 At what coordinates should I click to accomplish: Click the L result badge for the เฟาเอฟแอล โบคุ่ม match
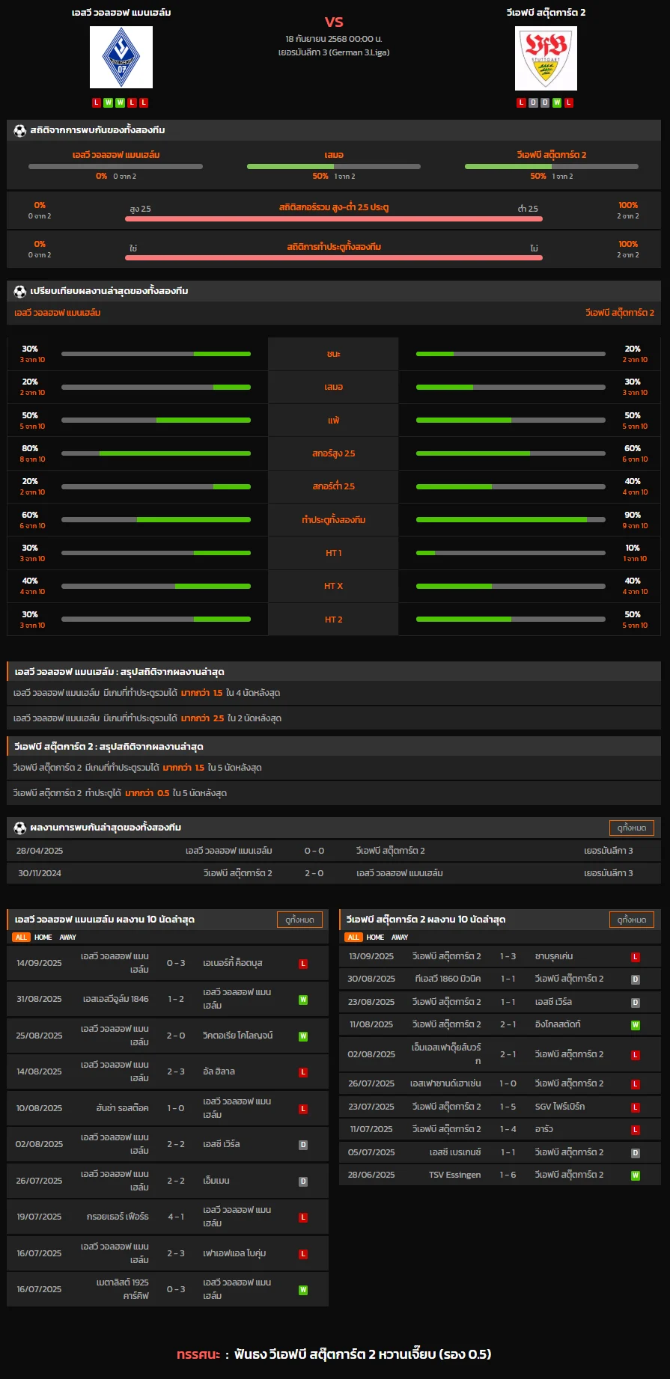tap(303, 1254)
